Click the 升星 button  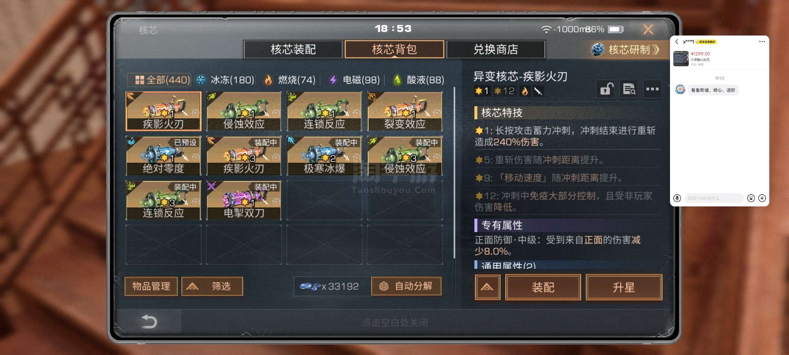coord(624,288)
